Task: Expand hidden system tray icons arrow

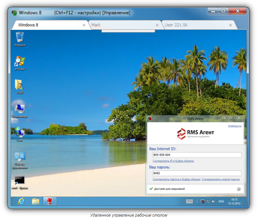Action: tap(197, 201)
